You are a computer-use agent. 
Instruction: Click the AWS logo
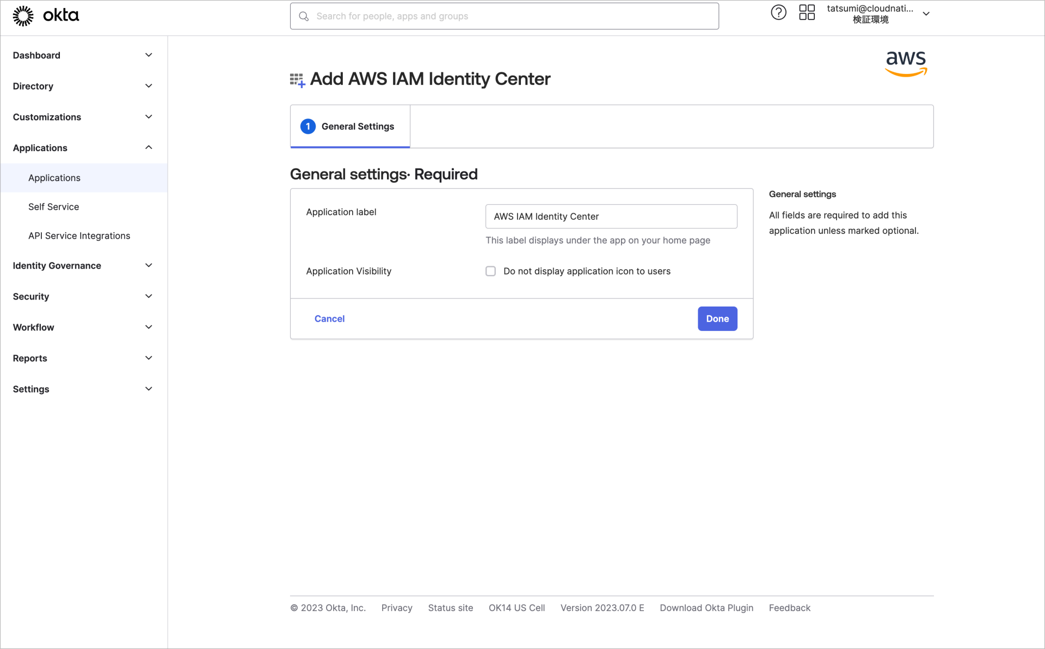[x=905, y=64]
